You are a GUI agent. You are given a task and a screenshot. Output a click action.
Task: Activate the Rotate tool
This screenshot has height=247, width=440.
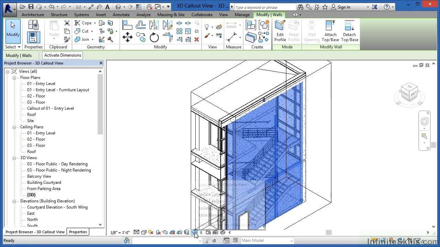[x=154, y=37]
